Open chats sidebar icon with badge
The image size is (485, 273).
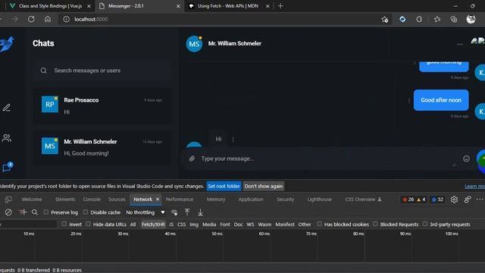7,167
